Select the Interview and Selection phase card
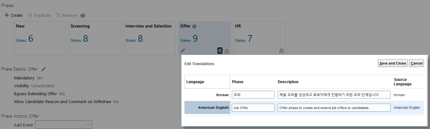Screen dimensions: 430x129 coord(149,39)
